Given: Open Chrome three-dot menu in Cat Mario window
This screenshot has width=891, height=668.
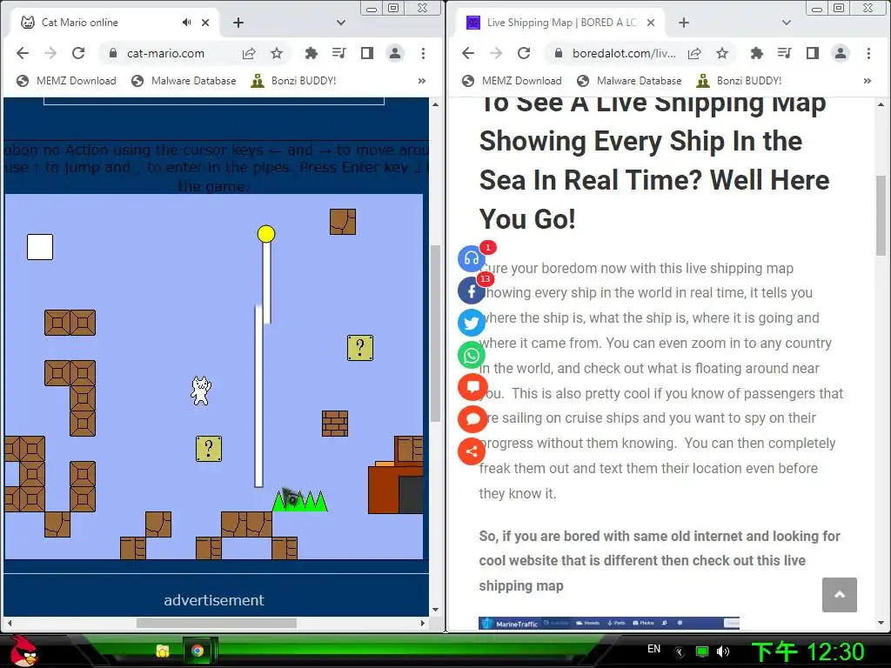Looking at the screenshot, I should (x=424, y=53).
